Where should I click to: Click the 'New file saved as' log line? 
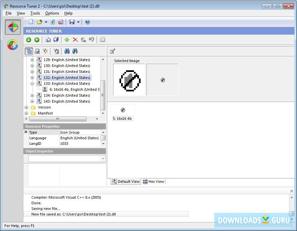[x=106, y=214]
